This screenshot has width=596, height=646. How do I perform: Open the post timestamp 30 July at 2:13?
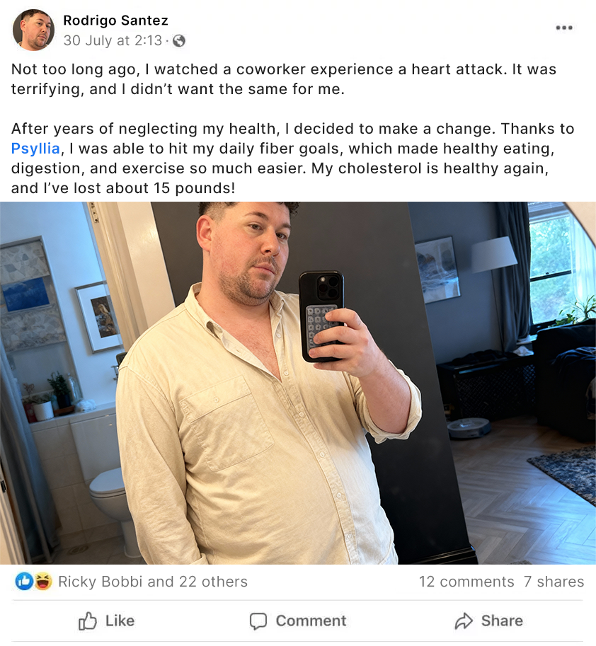click(x=113, y=40)
